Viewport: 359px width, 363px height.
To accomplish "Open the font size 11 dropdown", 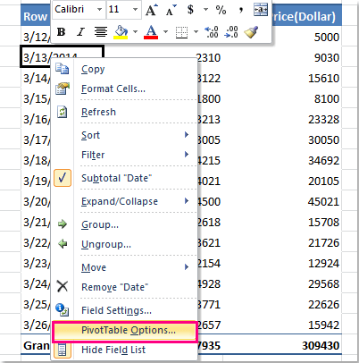I will (x=135, y=10).
